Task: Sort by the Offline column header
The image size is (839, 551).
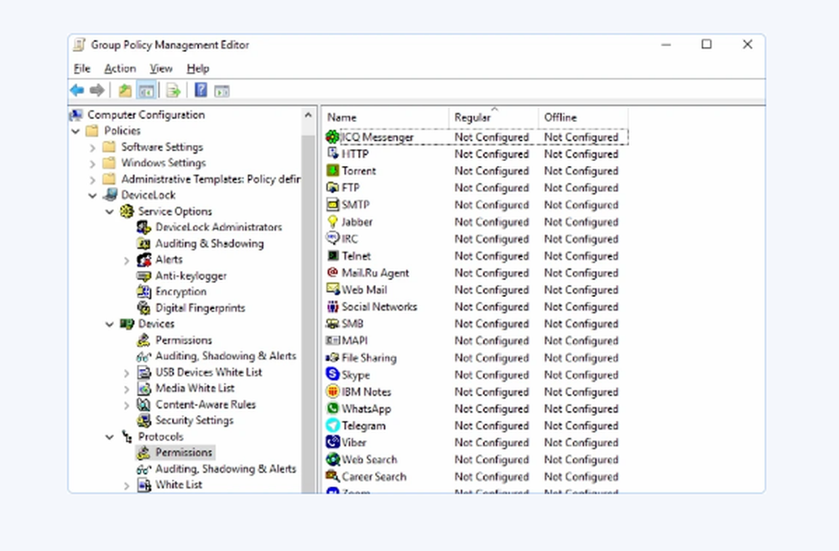Action: click(583, 117)
